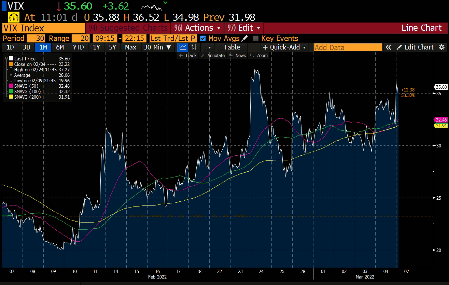Screen dimensions: 449x285
Task: Click the green SMAVG (100) swatch
Action: (x=11, y=91)
